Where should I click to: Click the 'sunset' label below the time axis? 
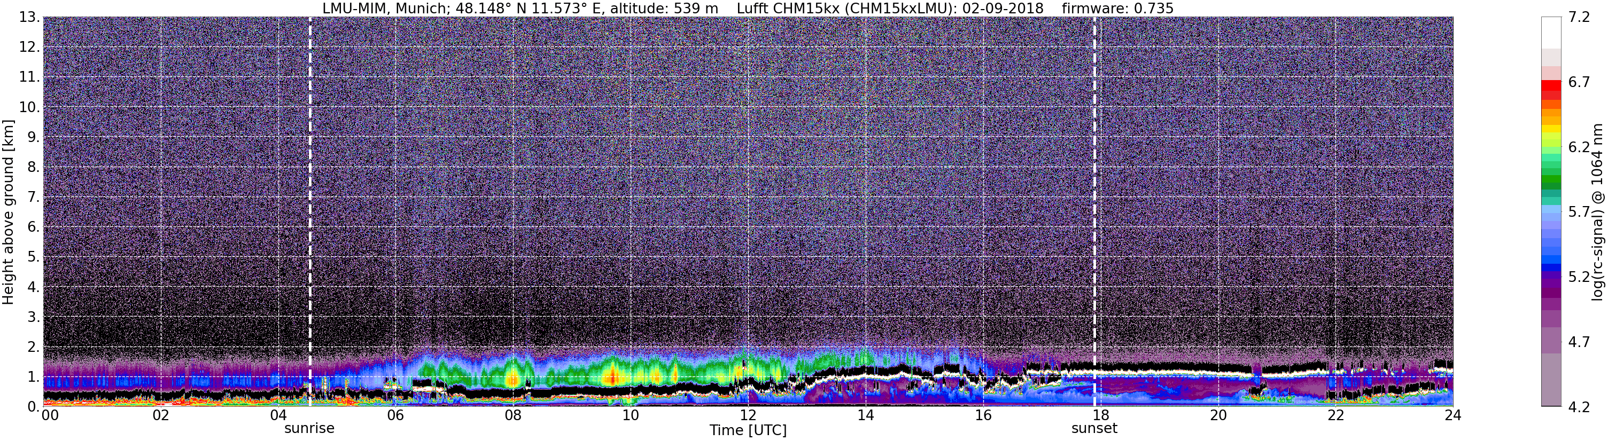click(x=1094, y=429)
